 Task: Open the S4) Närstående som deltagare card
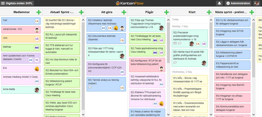pos(232,76)
